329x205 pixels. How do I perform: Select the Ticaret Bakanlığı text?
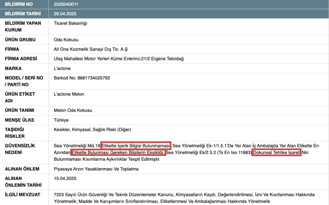(x=71, y=23)
